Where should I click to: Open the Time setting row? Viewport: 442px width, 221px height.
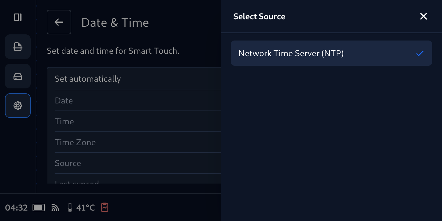(x=138, y=122)
